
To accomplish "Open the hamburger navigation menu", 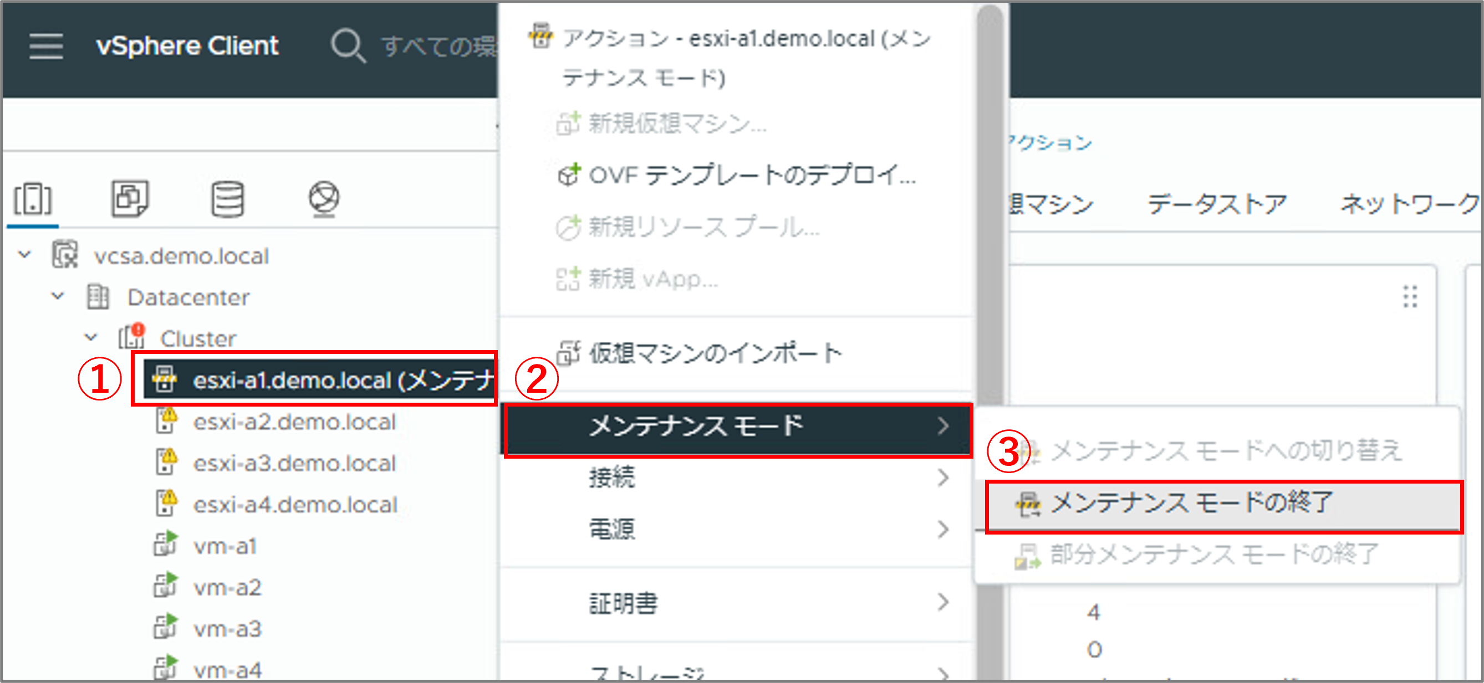I will 46,45.
